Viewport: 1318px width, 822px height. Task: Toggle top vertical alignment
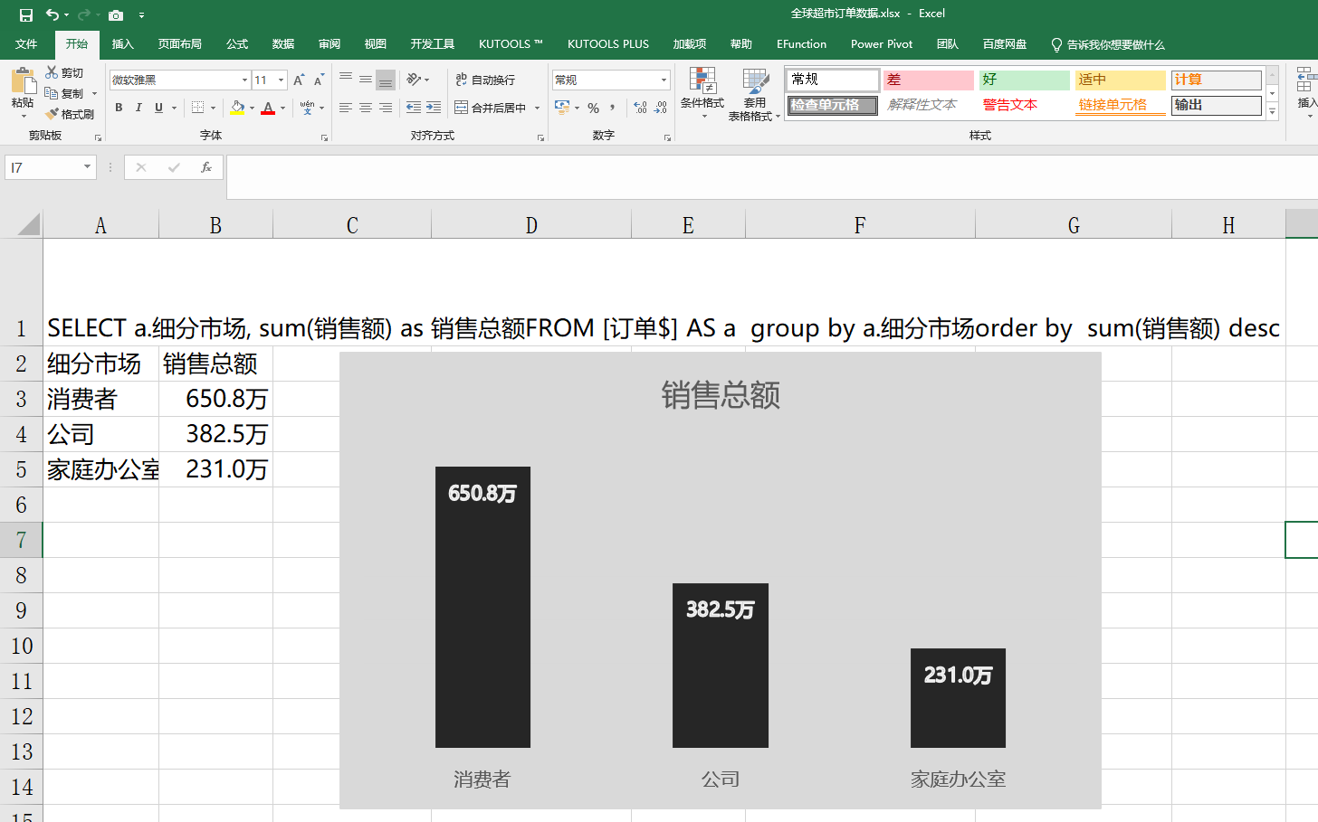pyautogui.click(x=346, y=80)
